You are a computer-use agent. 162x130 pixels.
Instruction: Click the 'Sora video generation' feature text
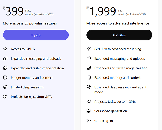(x=111, y=111)
